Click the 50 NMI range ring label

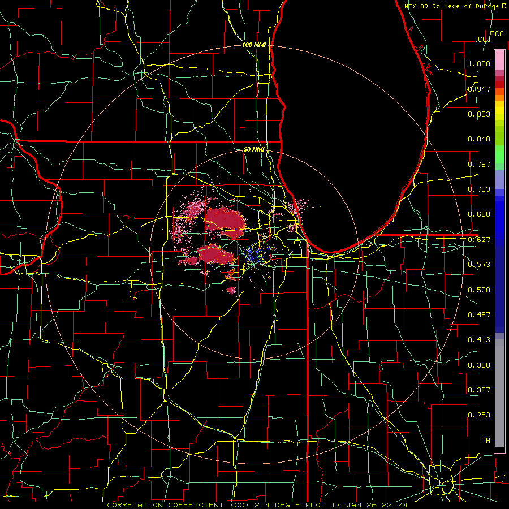253,149
